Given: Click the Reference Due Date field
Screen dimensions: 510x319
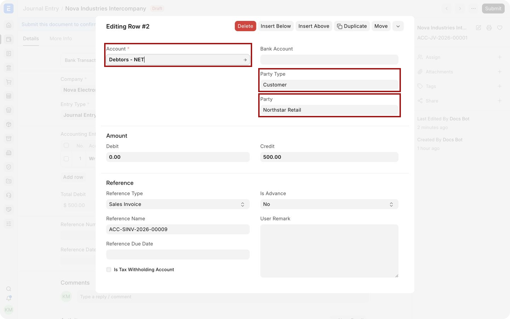Looking at the screenshot, I should coord(178,254).
